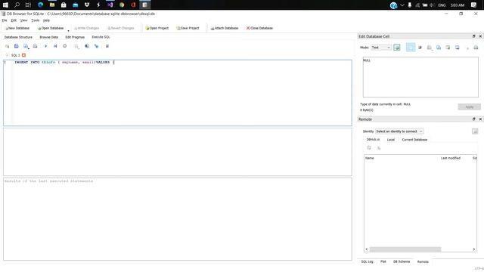The width and height of the screenshot is (484, 272).
Task: Click Open Database button
Action: click(51, 28)
